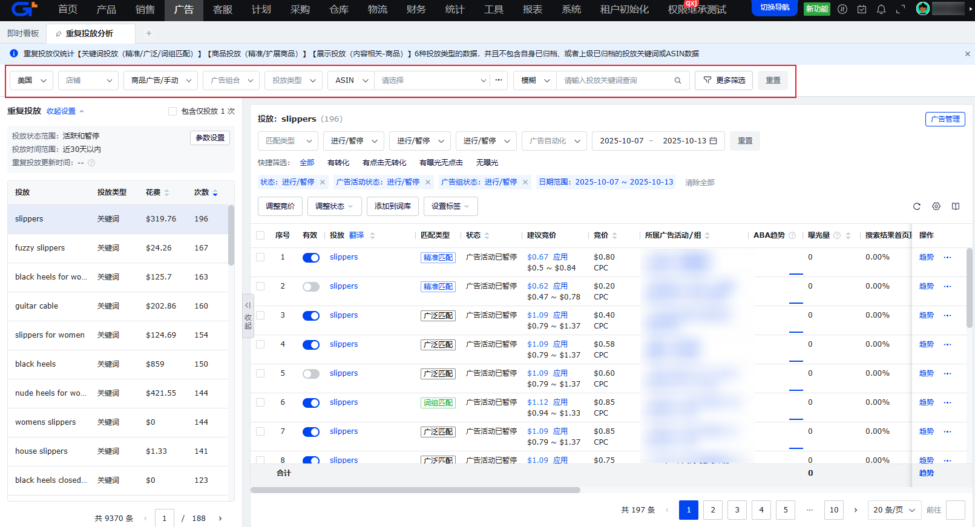Click the 调整竞价 button
This screenshot has width=975, height=527.
coord(280,206)
